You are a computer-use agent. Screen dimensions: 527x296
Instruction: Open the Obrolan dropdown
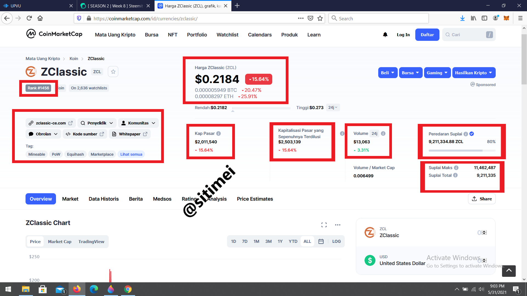coord(43,134)
